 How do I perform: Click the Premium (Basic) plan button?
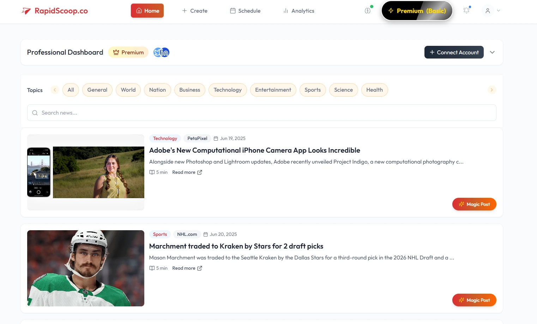pos(417,11)
